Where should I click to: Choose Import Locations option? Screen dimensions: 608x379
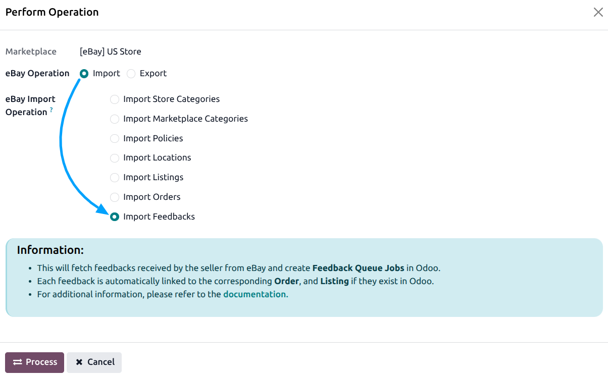[x=115, y=158]
